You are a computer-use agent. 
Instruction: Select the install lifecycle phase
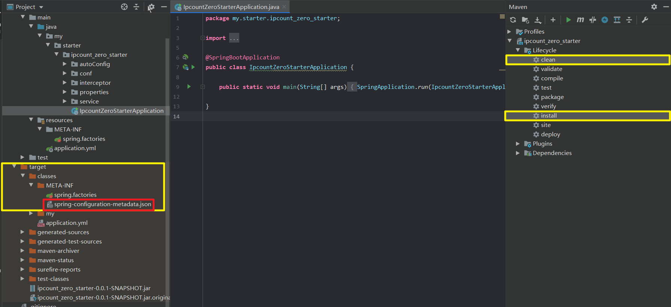coord(549,116)
